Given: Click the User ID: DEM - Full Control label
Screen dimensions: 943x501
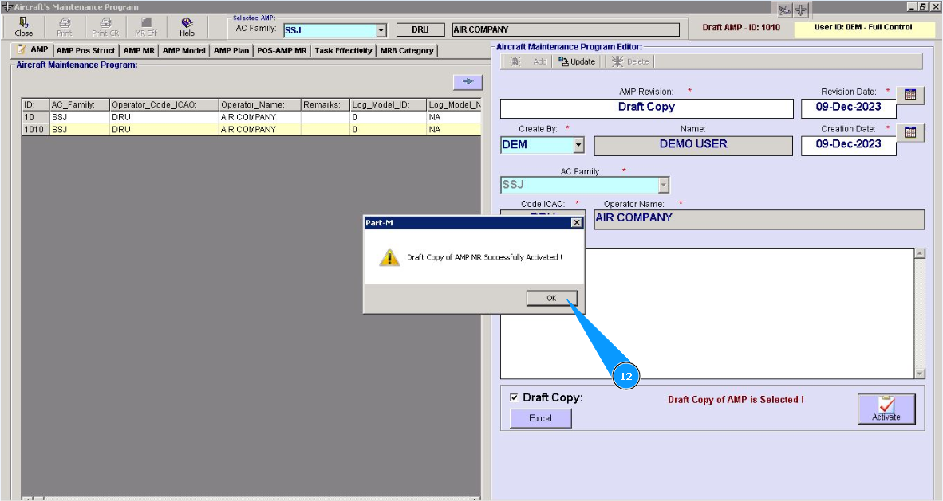Looking at the screenshot, I should pos(863,28).
